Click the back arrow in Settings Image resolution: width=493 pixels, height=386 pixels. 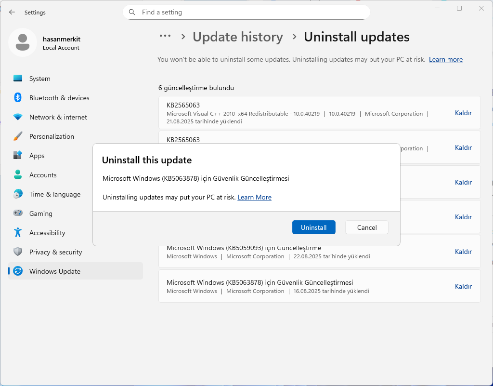coord(12,12)
